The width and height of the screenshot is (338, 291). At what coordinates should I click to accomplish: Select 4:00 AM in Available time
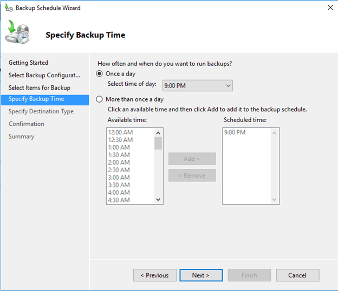click(x=119, y=192)
